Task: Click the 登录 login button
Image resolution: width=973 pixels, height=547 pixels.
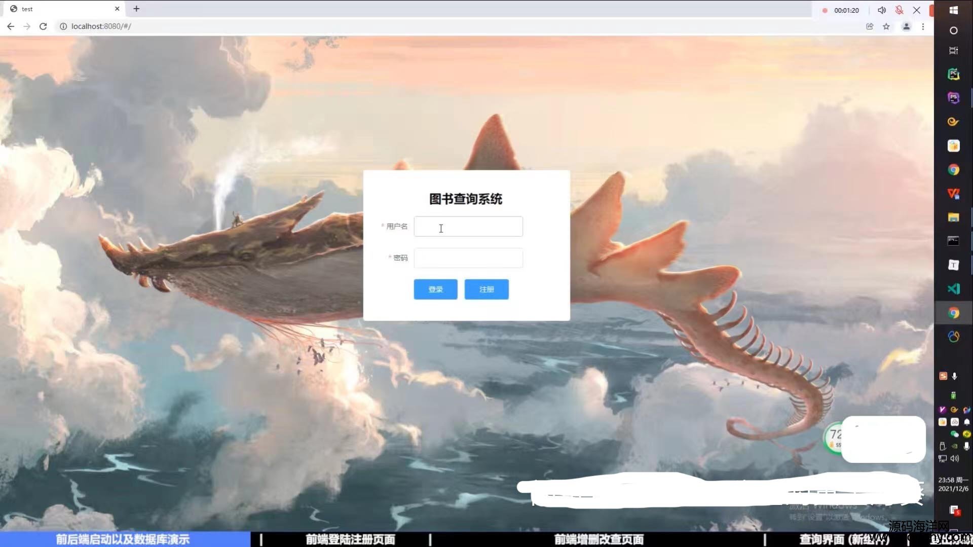Action: 435,289
